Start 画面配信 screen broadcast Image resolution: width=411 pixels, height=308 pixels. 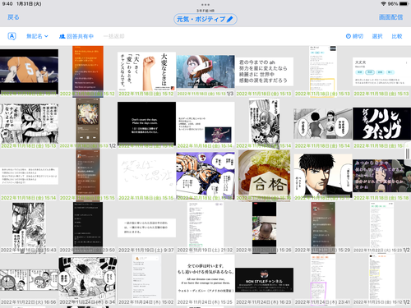390,17
